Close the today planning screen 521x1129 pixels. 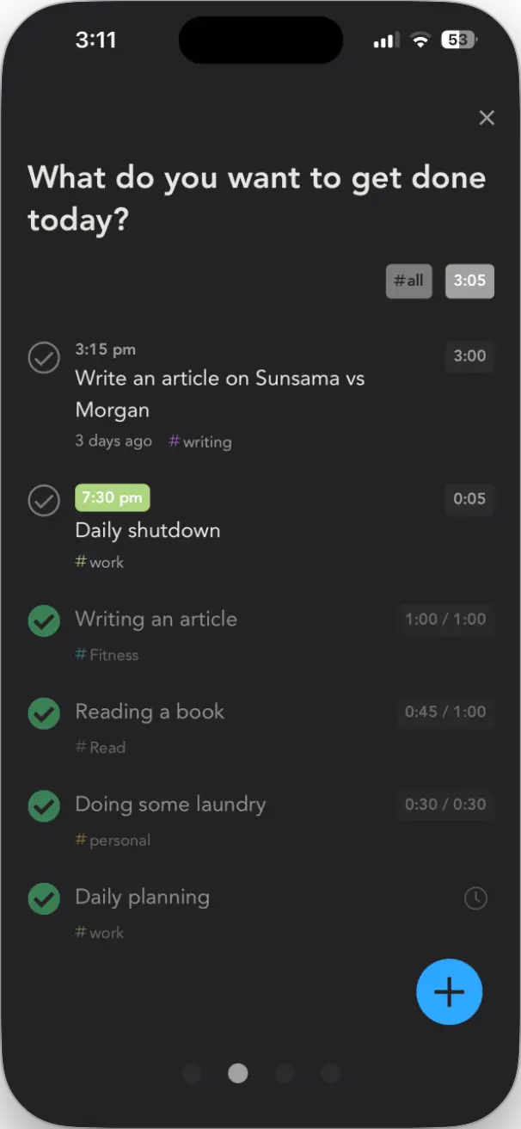pos(487,118)
